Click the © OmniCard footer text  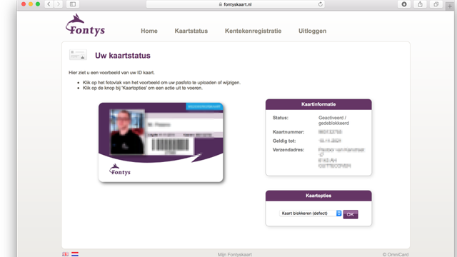(396, 254)
